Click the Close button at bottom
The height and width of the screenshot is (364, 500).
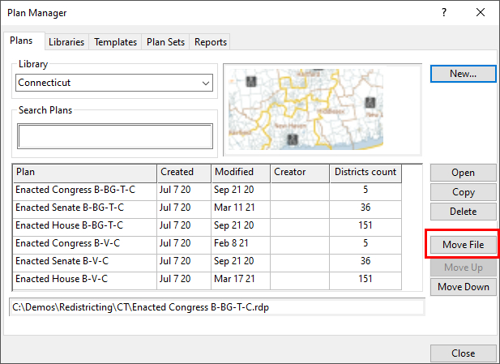click(x=463, y=353)
